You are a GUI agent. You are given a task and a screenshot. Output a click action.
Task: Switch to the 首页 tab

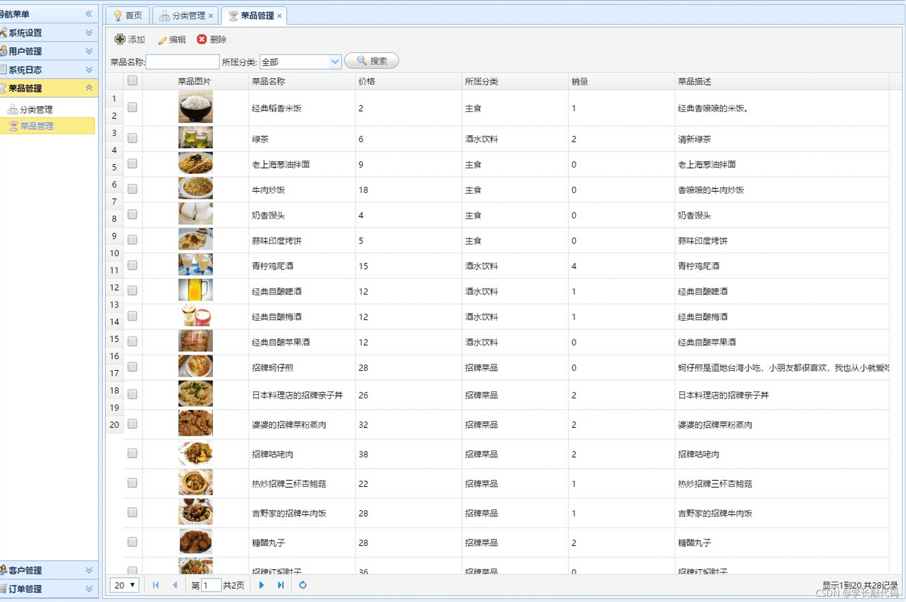[128, 15]
